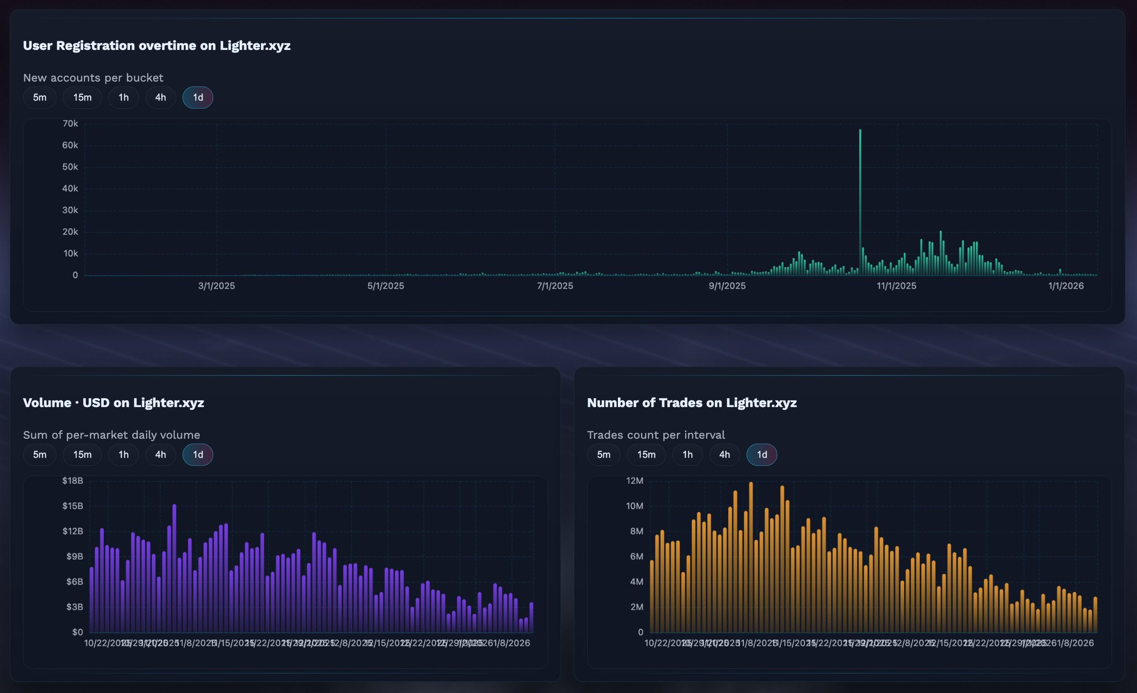This screenshot has height=693, width=1137.
Task: Select the 1h interval for Volume USD chart
Action: coord(123,454)
